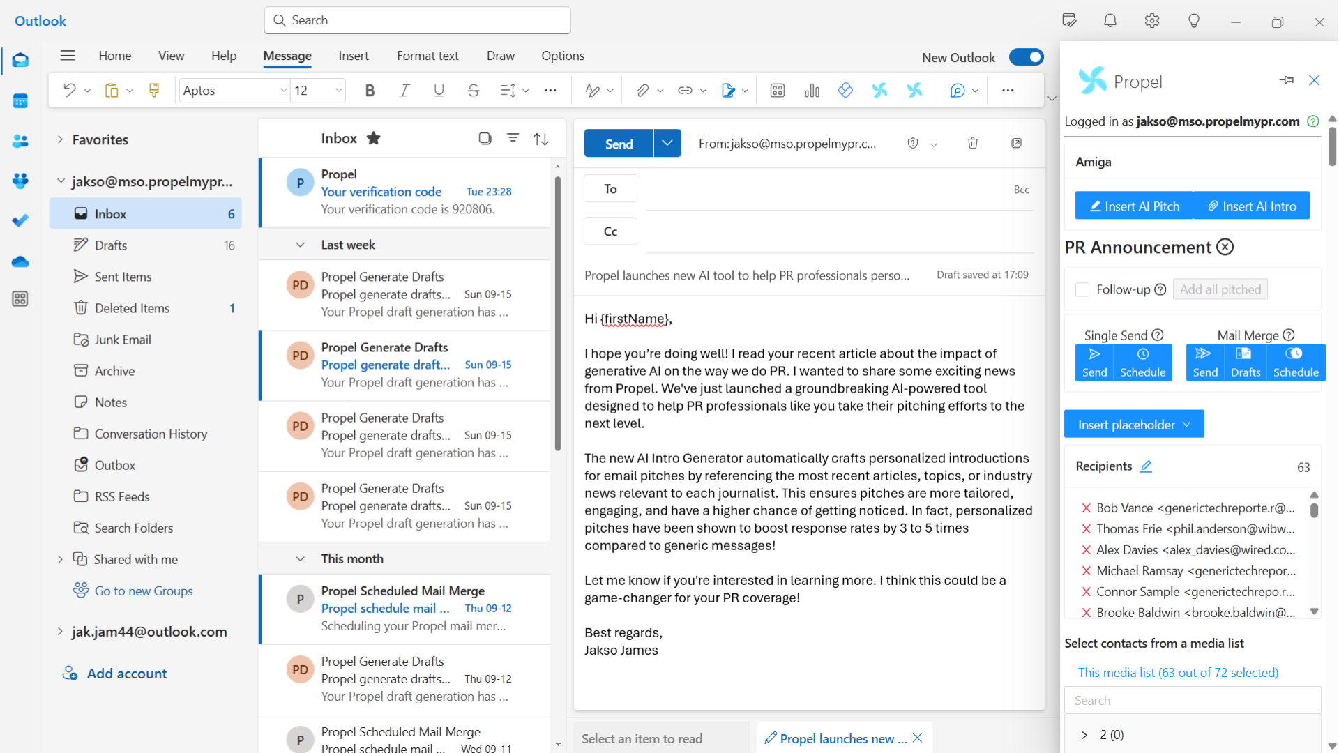Open the Insert placeholder dropdown
This screenshot has width=1339, height=753.
coord(1134,425)
